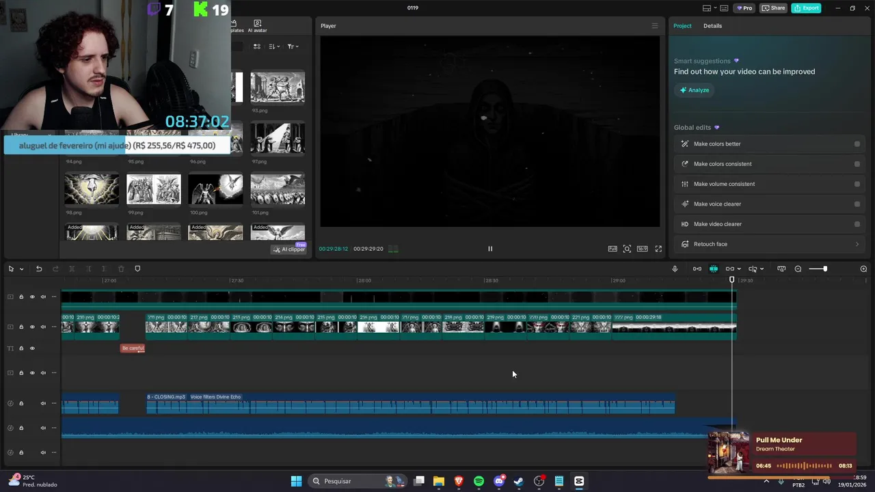Switch media view with grid icon

click(257, 46)
